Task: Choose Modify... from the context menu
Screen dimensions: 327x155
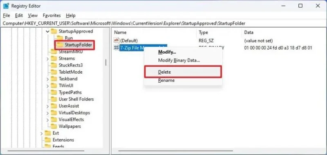Action: 183,52
